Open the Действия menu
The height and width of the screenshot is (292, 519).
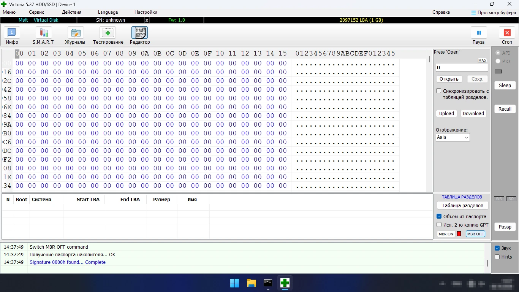coord(71,12)
